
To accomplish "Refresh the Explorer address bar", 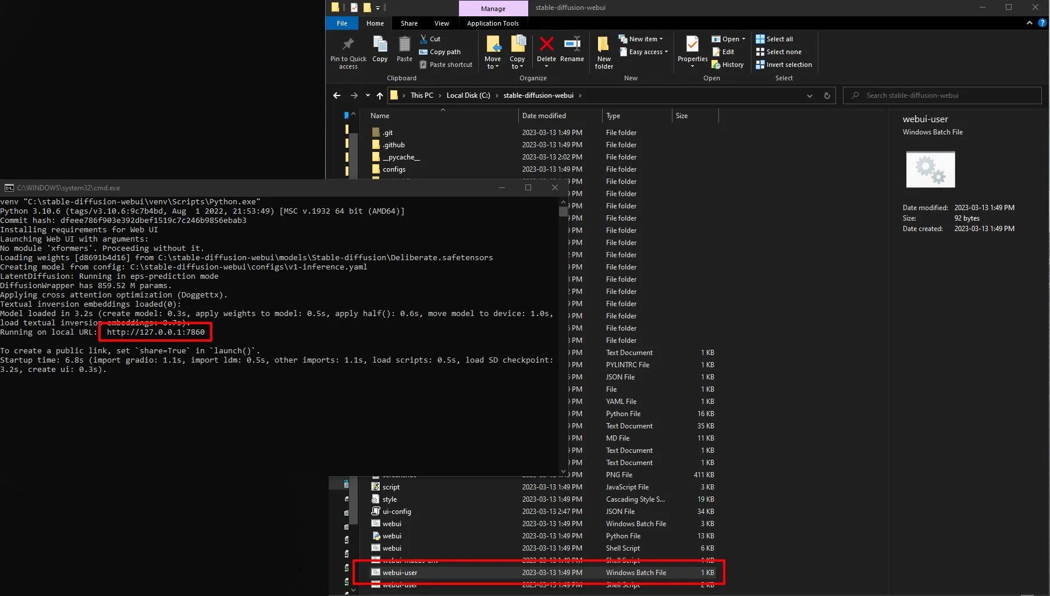I will [827, 95].
